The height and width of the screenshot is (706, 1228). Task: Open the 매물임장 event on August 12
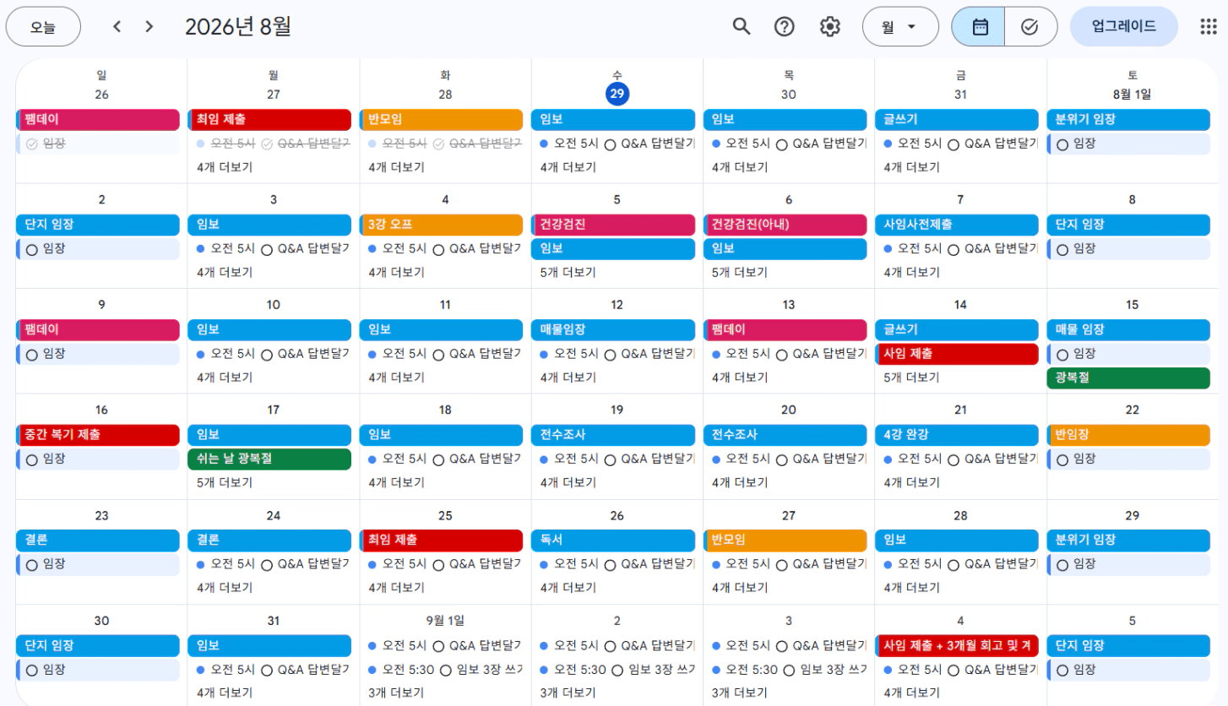coord(613,330)
